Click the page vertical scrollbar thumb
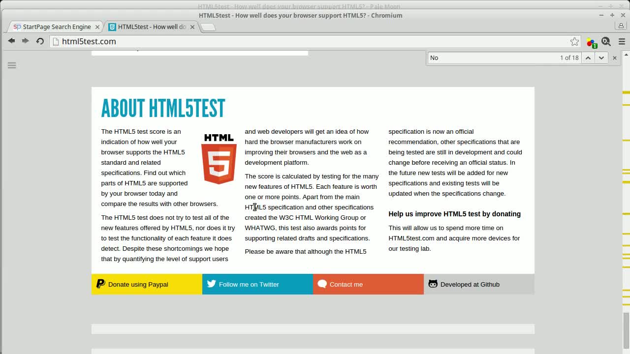This screenshot has height=354, width=630. (626, 331)
